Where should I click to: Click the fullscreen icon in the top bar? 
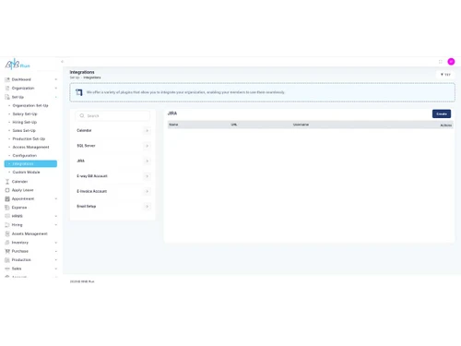pyautogui.click(x=440, y=62)
